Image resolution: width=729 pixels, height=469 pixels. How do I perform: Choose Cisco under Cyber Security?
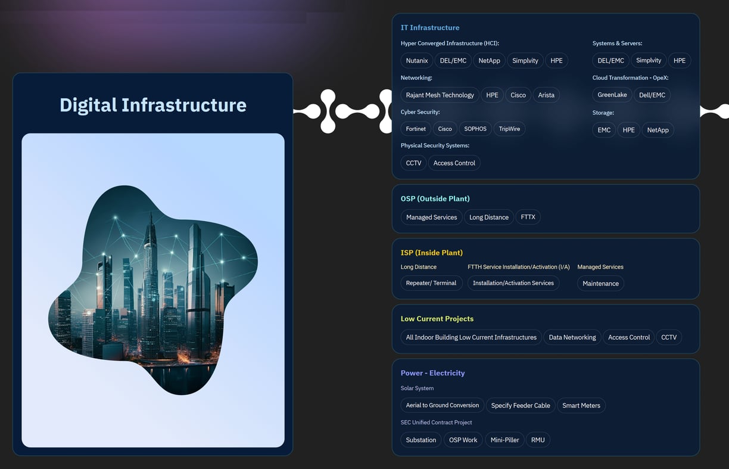point(445,129)
